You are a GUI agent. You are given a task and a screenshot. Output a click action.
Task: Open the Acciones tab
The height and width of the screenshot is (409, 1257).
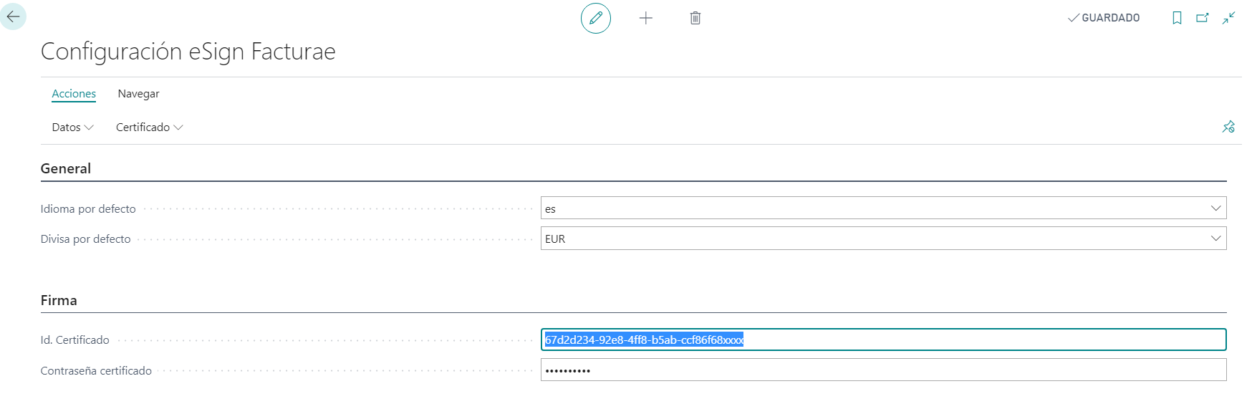tap(74, 94)
